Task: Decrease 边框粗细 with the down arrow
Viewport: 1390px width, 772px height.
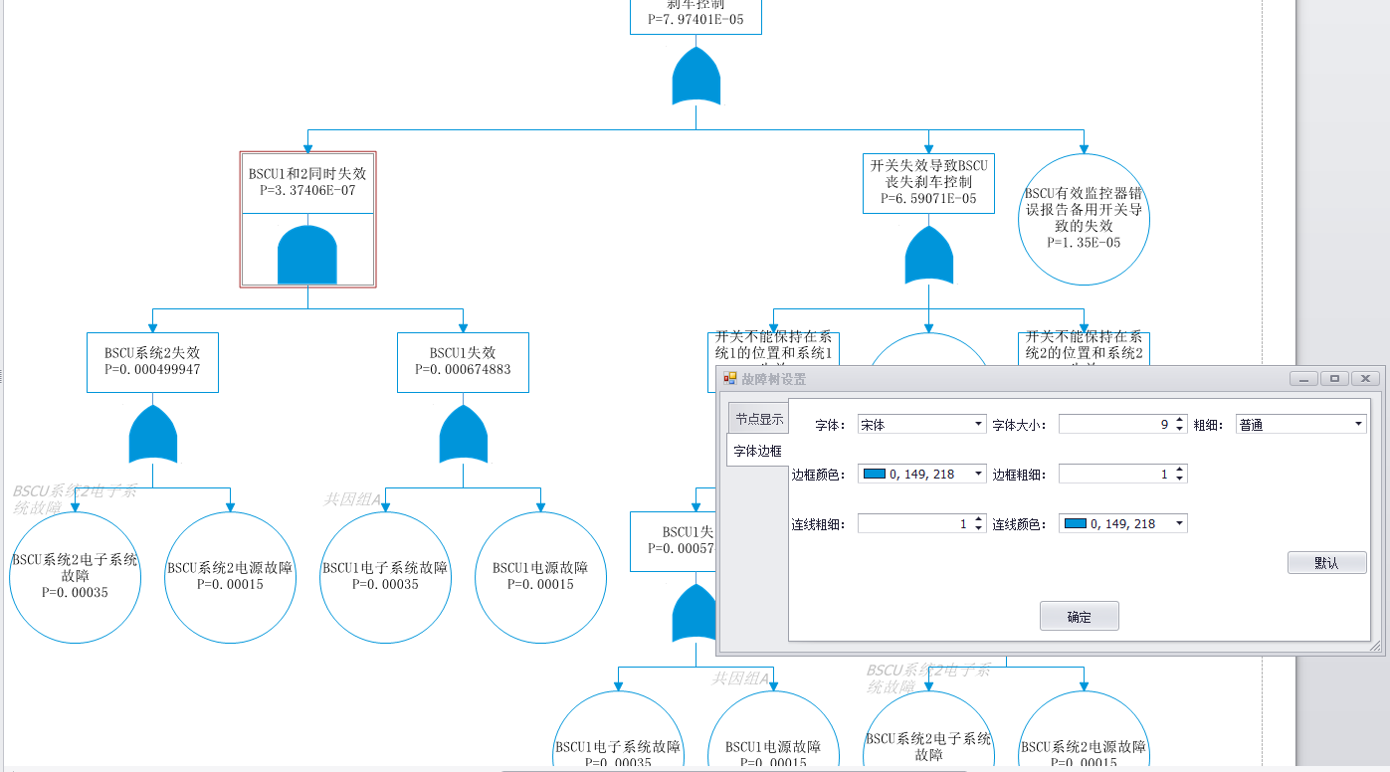Action: point(1179,479)
